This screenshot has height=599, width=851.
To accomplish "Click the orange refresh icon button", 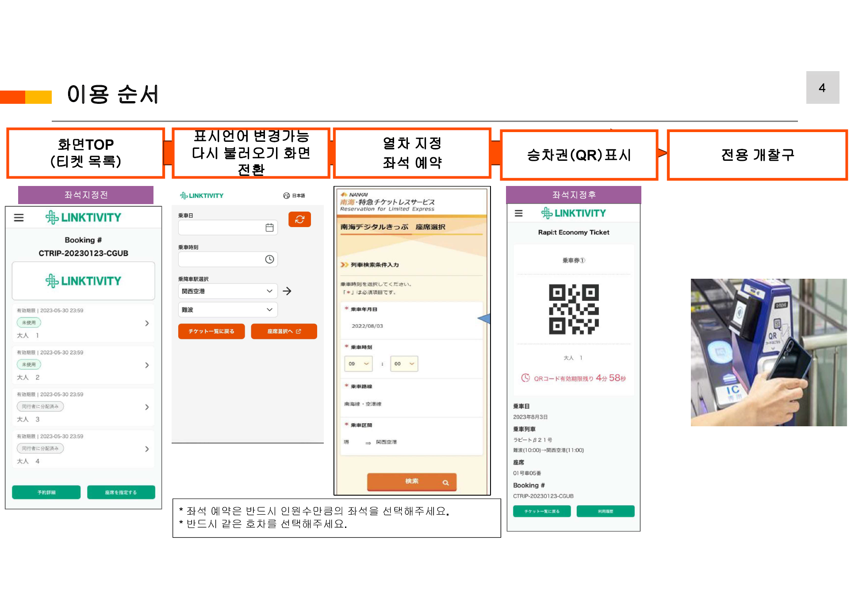I will [x=299, y=219].
